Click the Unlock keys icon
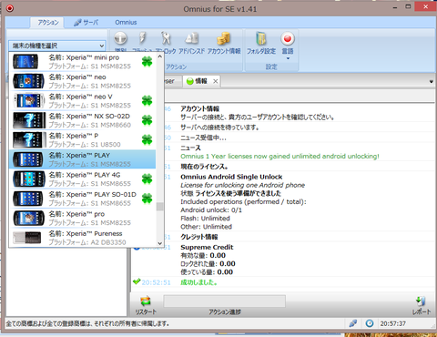Screen dimensions: 437x337 (x=166, y=38)
